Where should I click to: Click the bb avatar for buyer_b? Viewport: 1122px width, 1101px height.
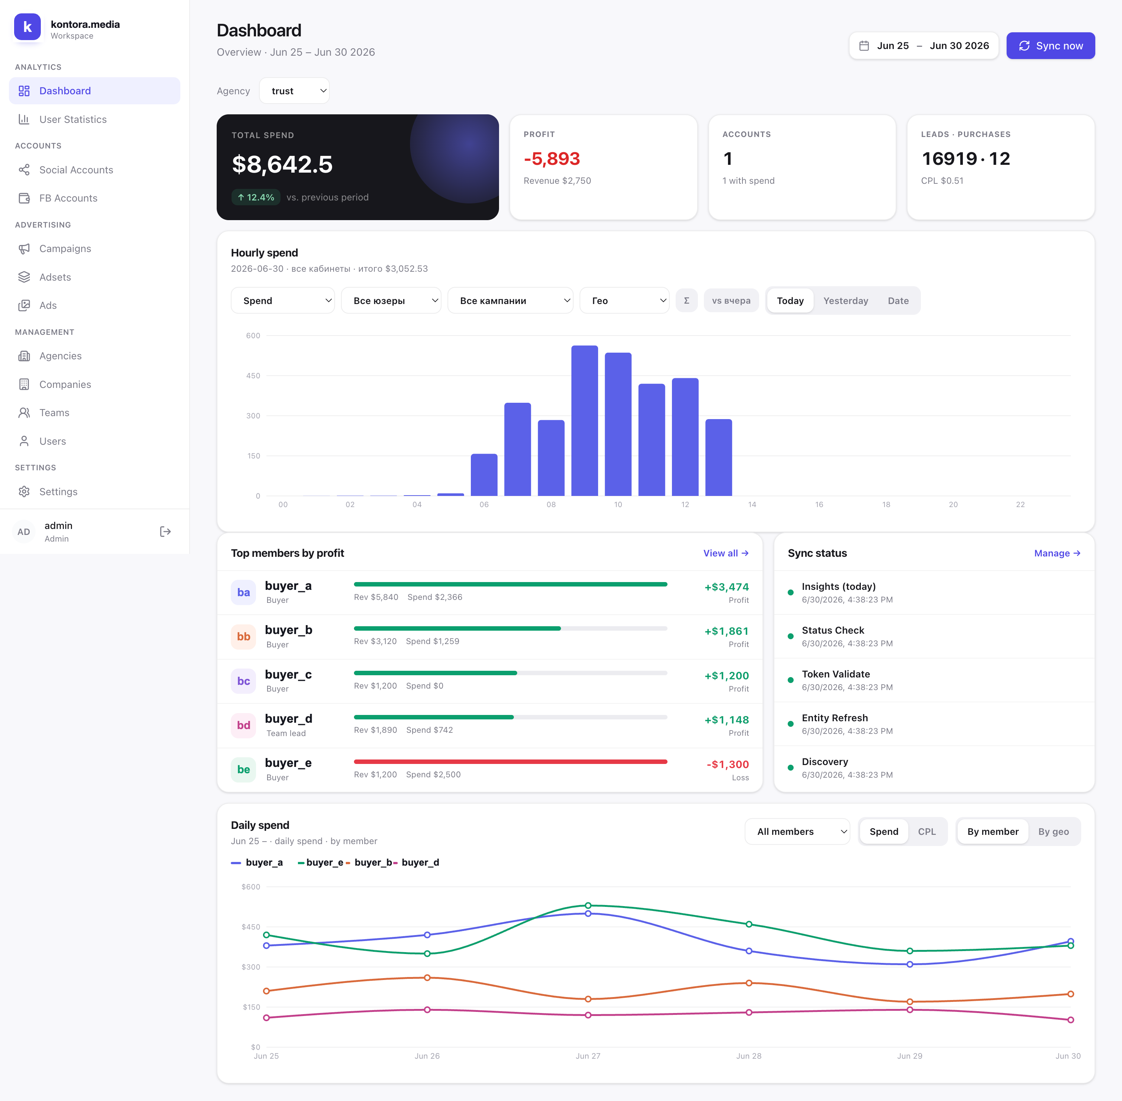[243, 637]
